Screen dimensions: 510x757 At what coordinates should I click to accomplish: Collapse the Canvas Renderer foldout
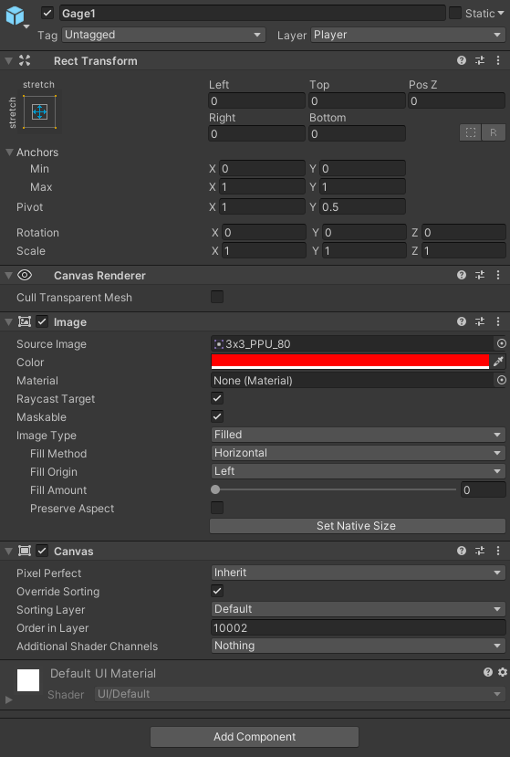[8, 275]
